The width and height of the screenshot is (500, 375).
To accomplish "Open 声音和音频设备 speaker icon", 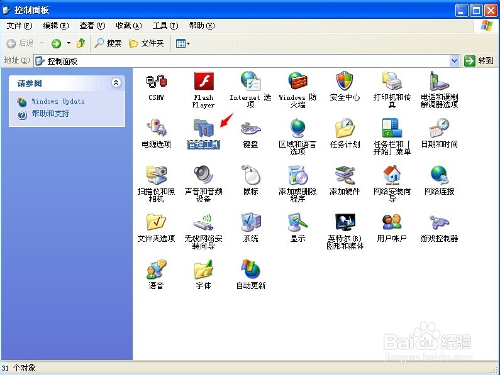I will (203, 175).
